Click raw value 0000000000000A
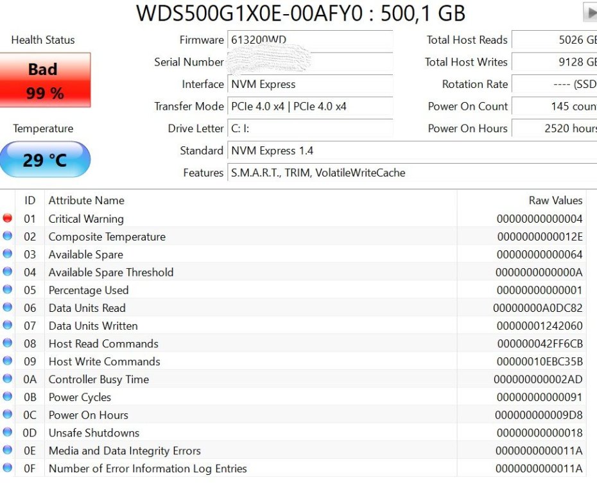Viewport: 597px width, 489px height. 539,272
